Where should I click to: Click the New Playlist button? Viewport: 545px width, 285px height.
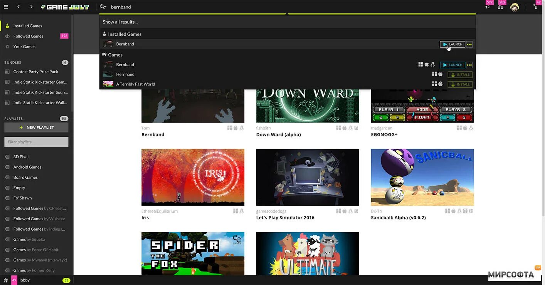point(36,127)
